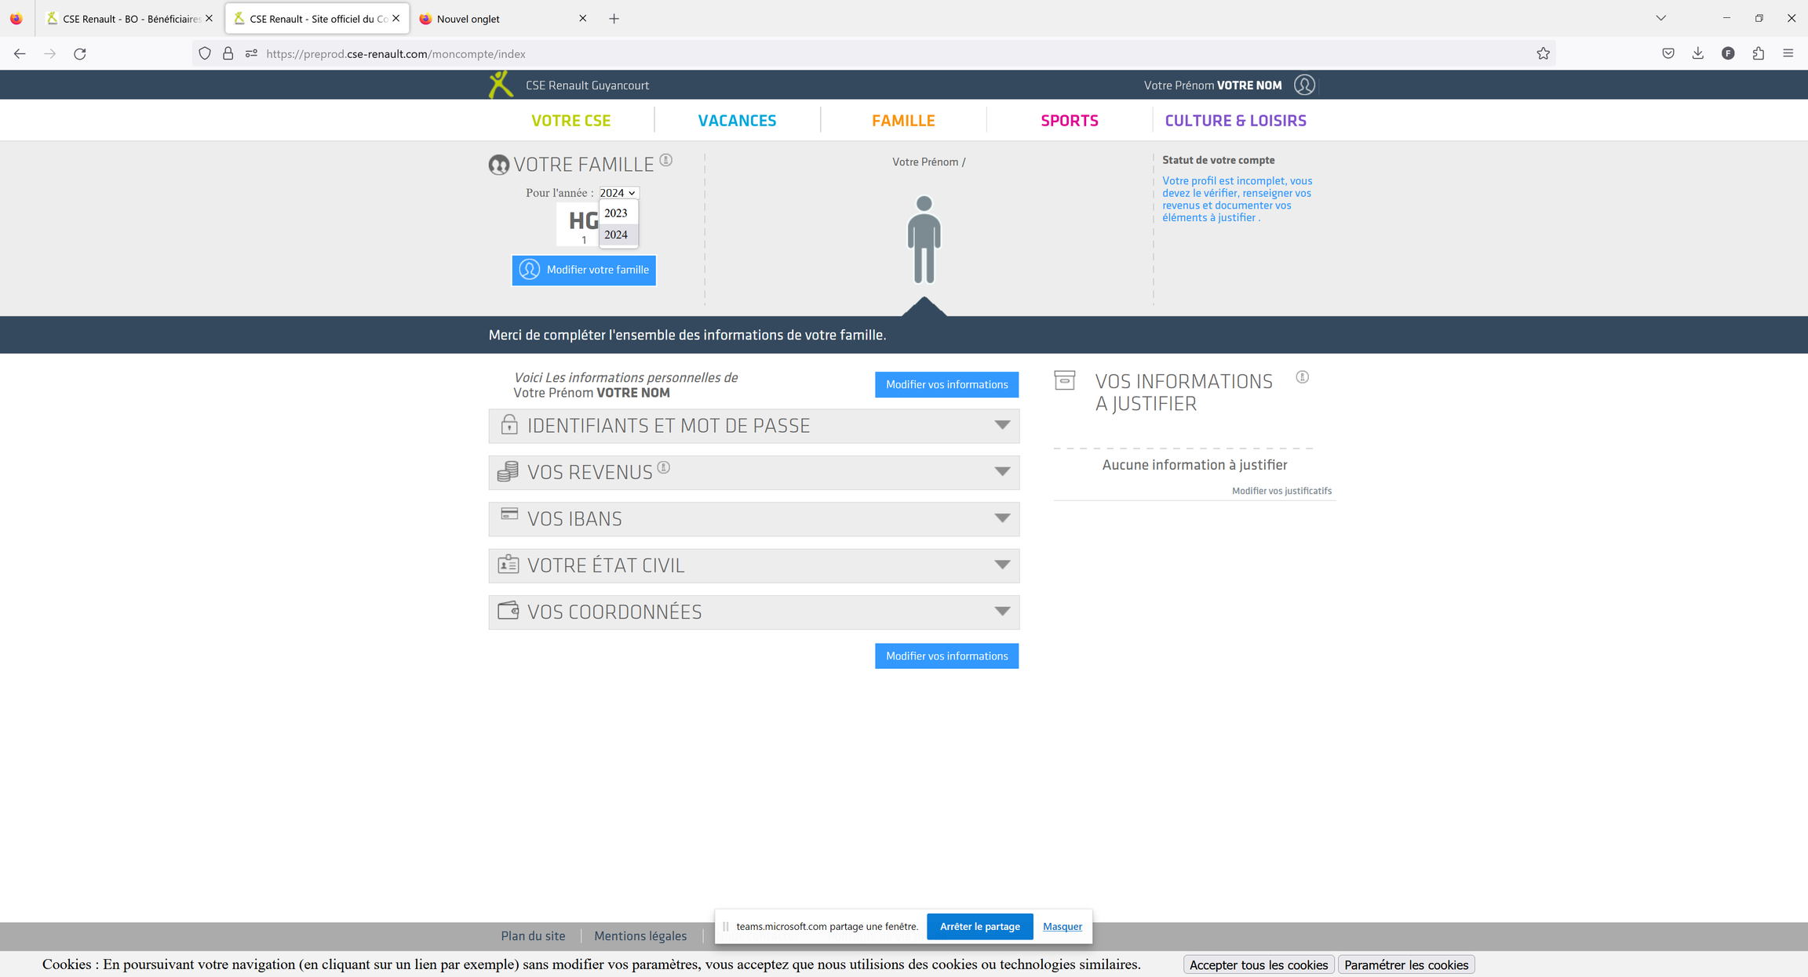
Task: Click the wallet icon in Vos Coordonnées
Action: (508, 610)
